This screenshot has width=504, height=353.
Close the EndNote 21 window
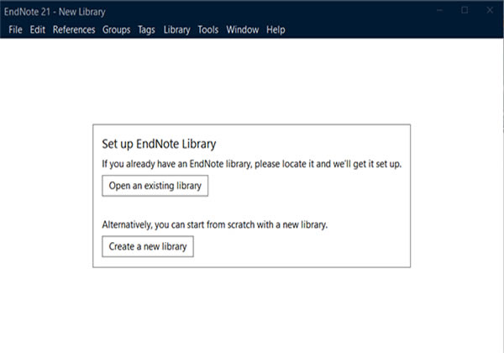488,10
